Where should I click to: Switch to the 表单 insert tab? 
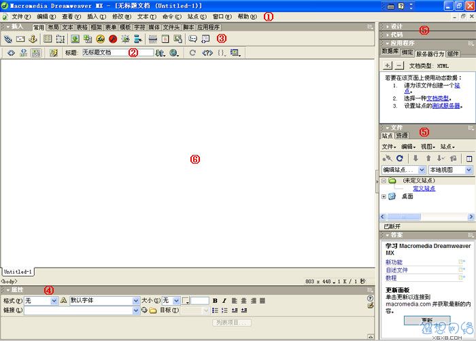coord(111,27)
